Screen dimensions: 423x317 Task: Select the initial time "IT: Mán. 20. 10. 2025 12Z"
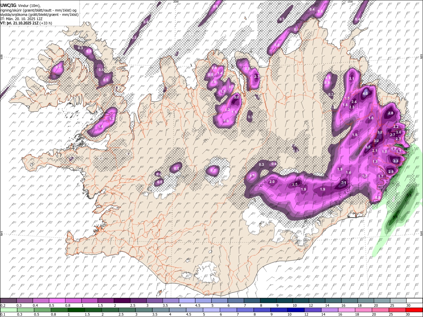(21, 19)
